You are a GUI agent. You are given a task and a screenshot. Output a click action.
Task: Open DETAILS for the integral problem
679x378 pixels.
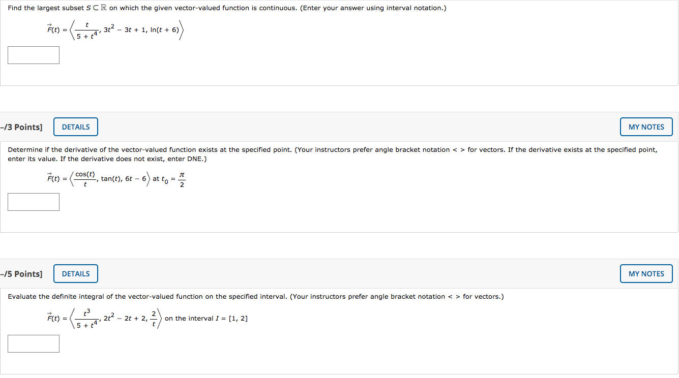75,273
